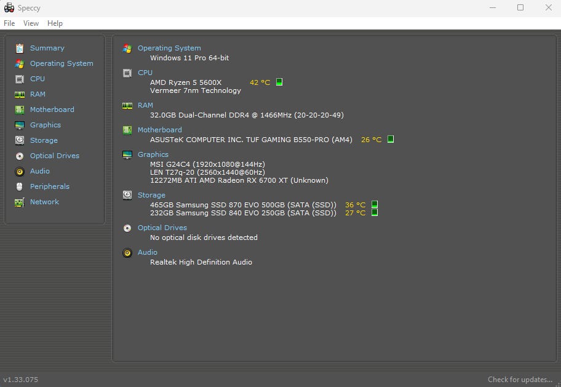Go to Operating System section in sidebar
The height and width of the screenshot is (387, 561).
coord(62,63)
